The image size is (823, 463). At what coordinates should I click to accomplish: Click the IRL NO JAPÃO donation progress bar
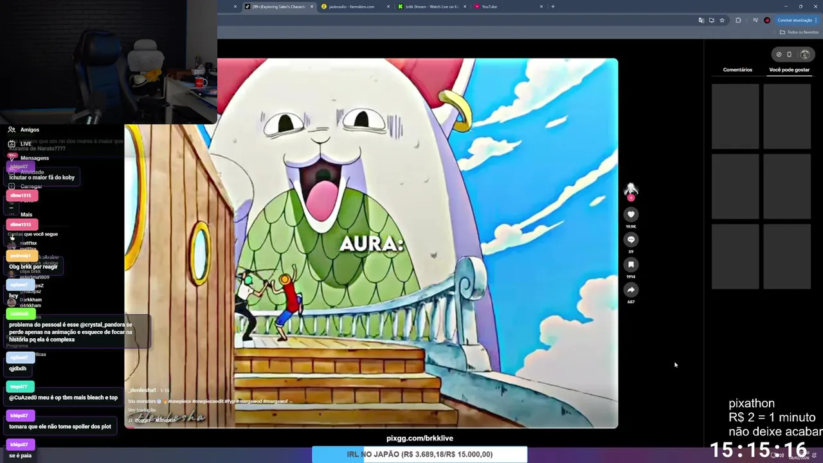[x=420, y=454]
